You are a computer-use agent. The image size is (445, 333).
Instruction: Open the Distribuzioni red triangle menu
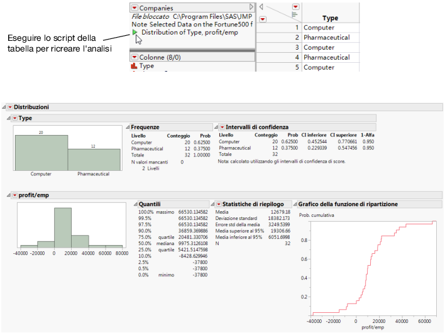coord(10,107)
